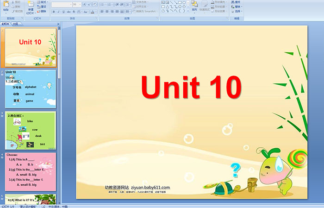Decrease the list indent level
This screenshot has width=324, height=208.
pyautogui.click(x=117, y=4)
